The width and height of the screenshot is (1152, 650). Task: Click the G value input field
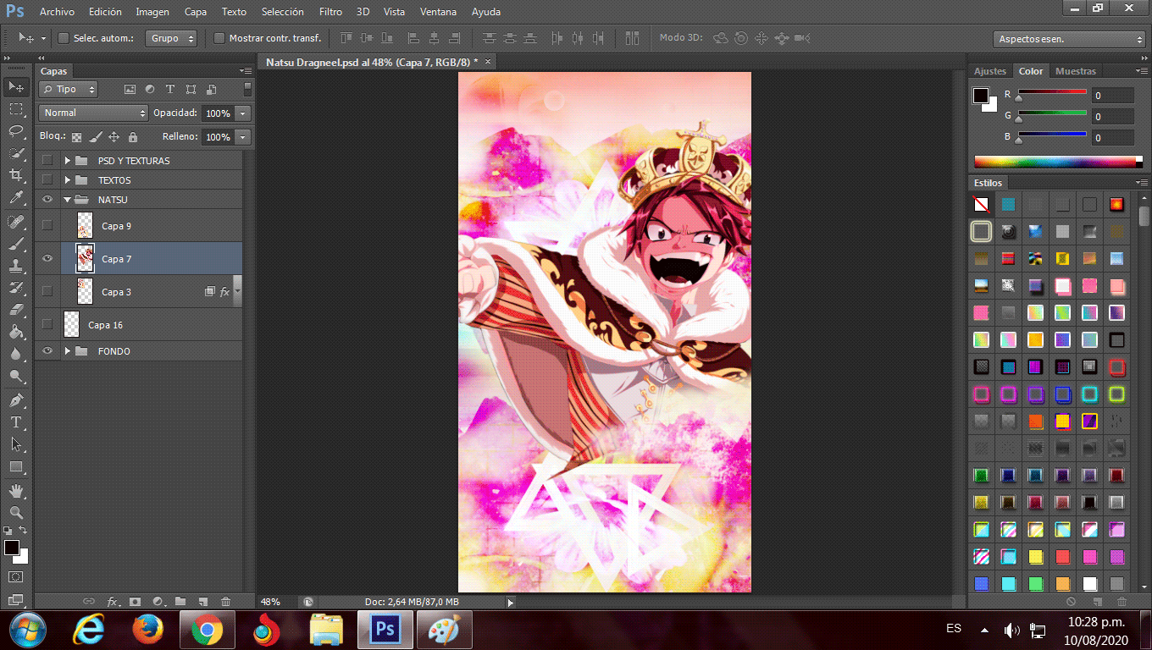pos(1112,117)
